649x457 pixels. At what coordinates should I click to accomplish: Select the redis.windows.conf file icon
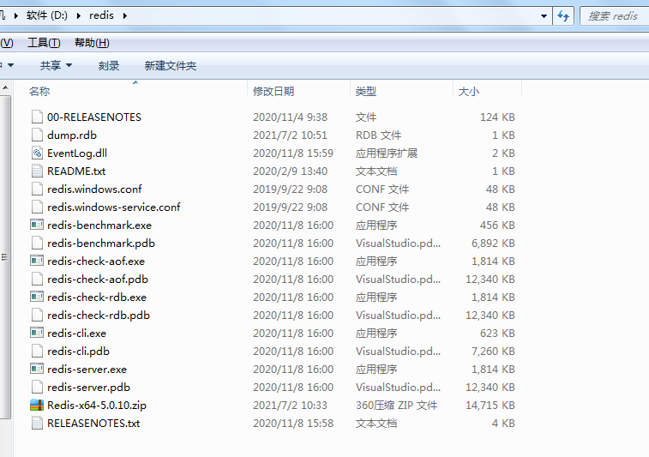(x=37, y=189)
